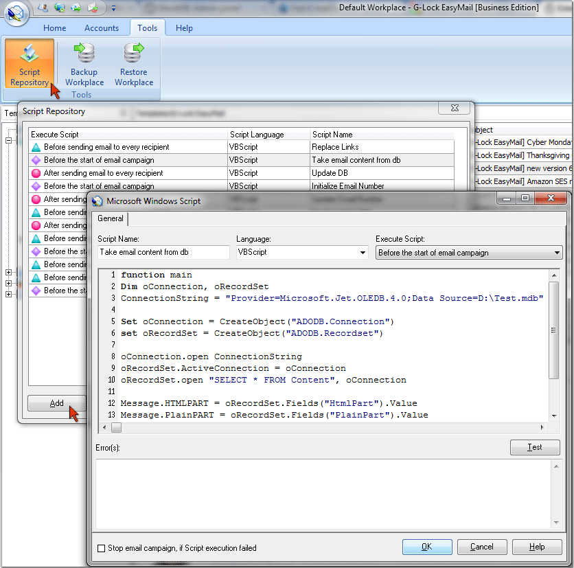Open the Execute Script dropdown
The width and height of the screenshot is (574, 568).
pos(557,252)
